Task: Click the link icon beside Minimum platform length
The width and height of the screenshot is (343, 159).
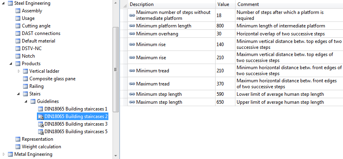Action: tap(132, 26)
